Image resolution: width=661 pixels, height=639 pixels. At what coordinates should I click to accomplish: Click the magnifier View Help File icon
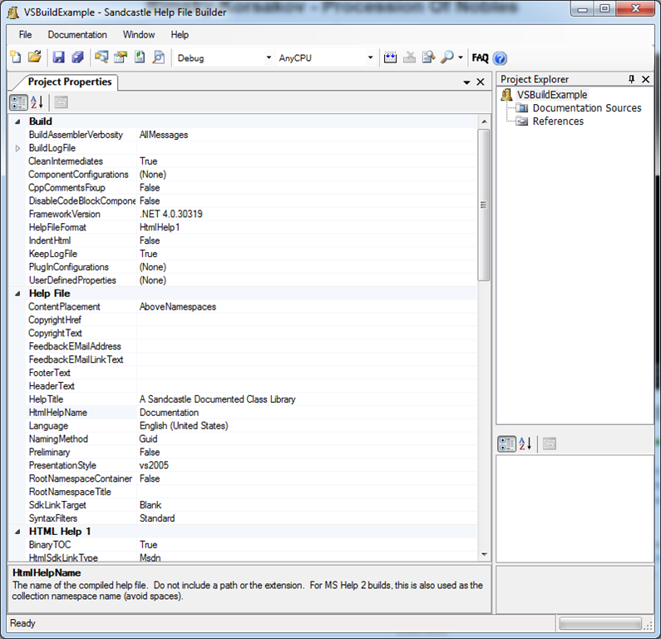tap(447, 57)
